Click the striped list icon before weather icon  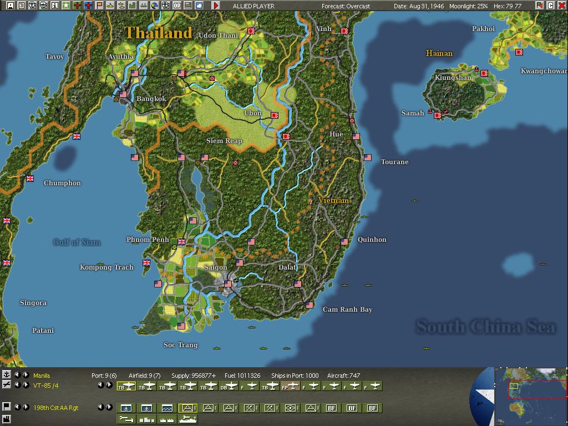[188, 6]
